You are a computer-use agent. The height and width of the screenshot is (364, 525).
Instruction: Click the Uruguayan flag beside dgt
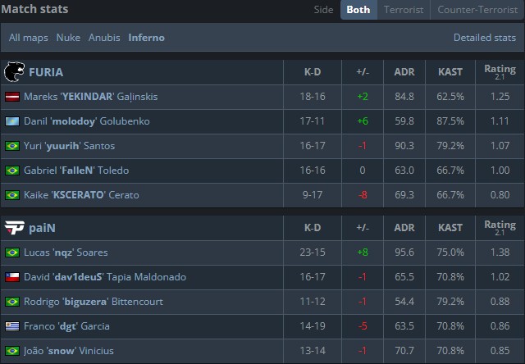[x=12, y=326]
